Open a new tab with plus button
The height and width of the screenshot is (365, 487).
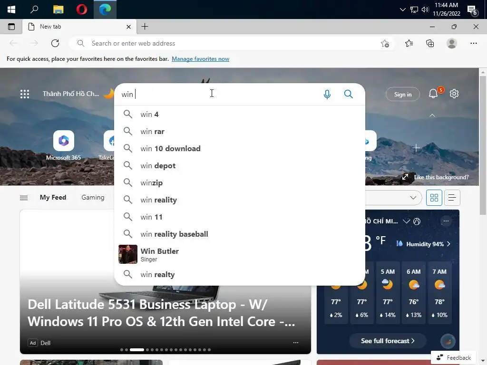[145, 27]
